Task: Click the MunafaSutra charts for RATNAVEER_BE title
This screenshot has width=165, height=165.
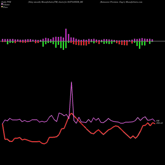Action: [x=55, y=2]
